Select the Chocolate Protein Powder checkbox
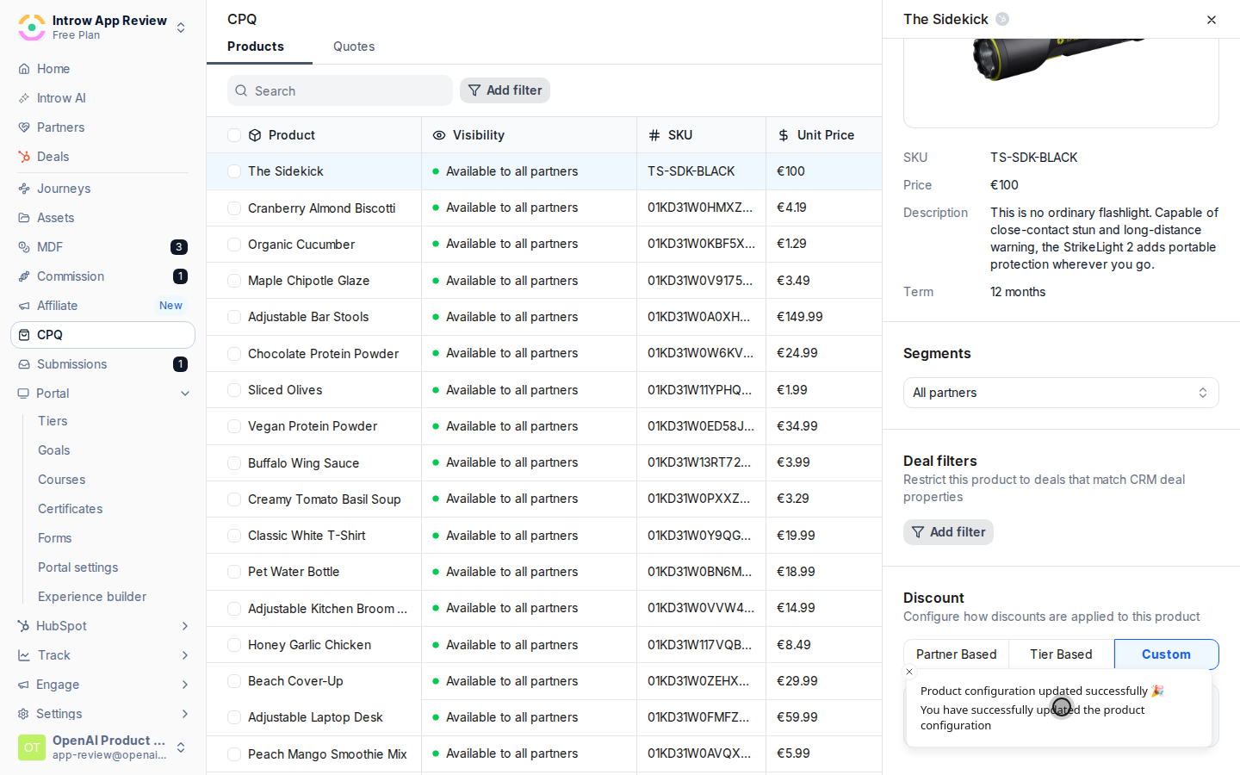The height and width of the screenshot is (775, 1240). [234, 354]
